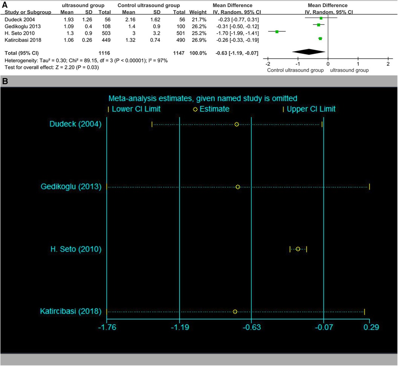Screen dimensions: 398x366
Task: Click the 'Gedikoglu (2013)' label in panel B
Action: [x=71, y=186]
